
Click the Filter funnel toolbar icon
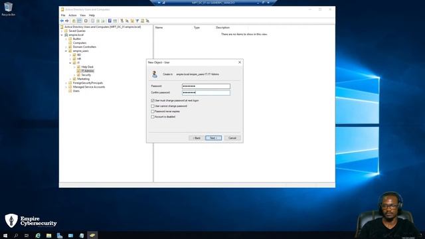click(x=137, y=21)
